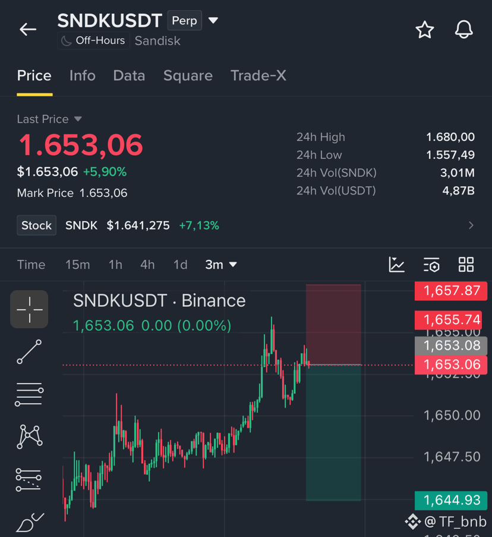Switch to the Square tab
492x537 pixels.
tap(188, 76)
